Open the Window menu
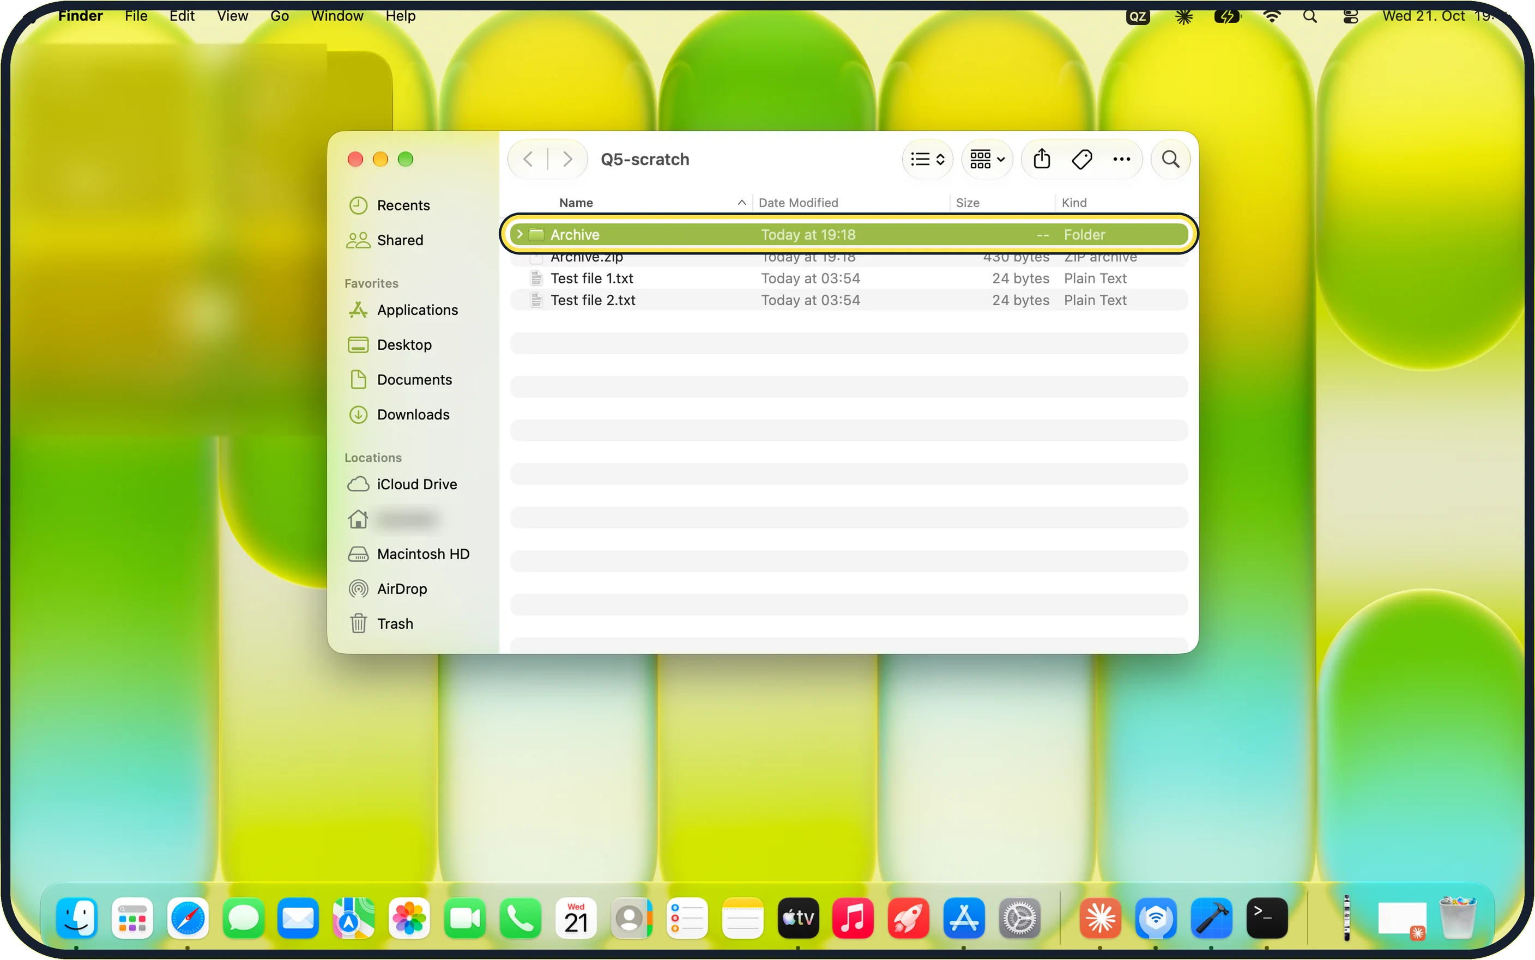Image resolution: width=1535 pixels, height=960 pixels. point(336,15)
